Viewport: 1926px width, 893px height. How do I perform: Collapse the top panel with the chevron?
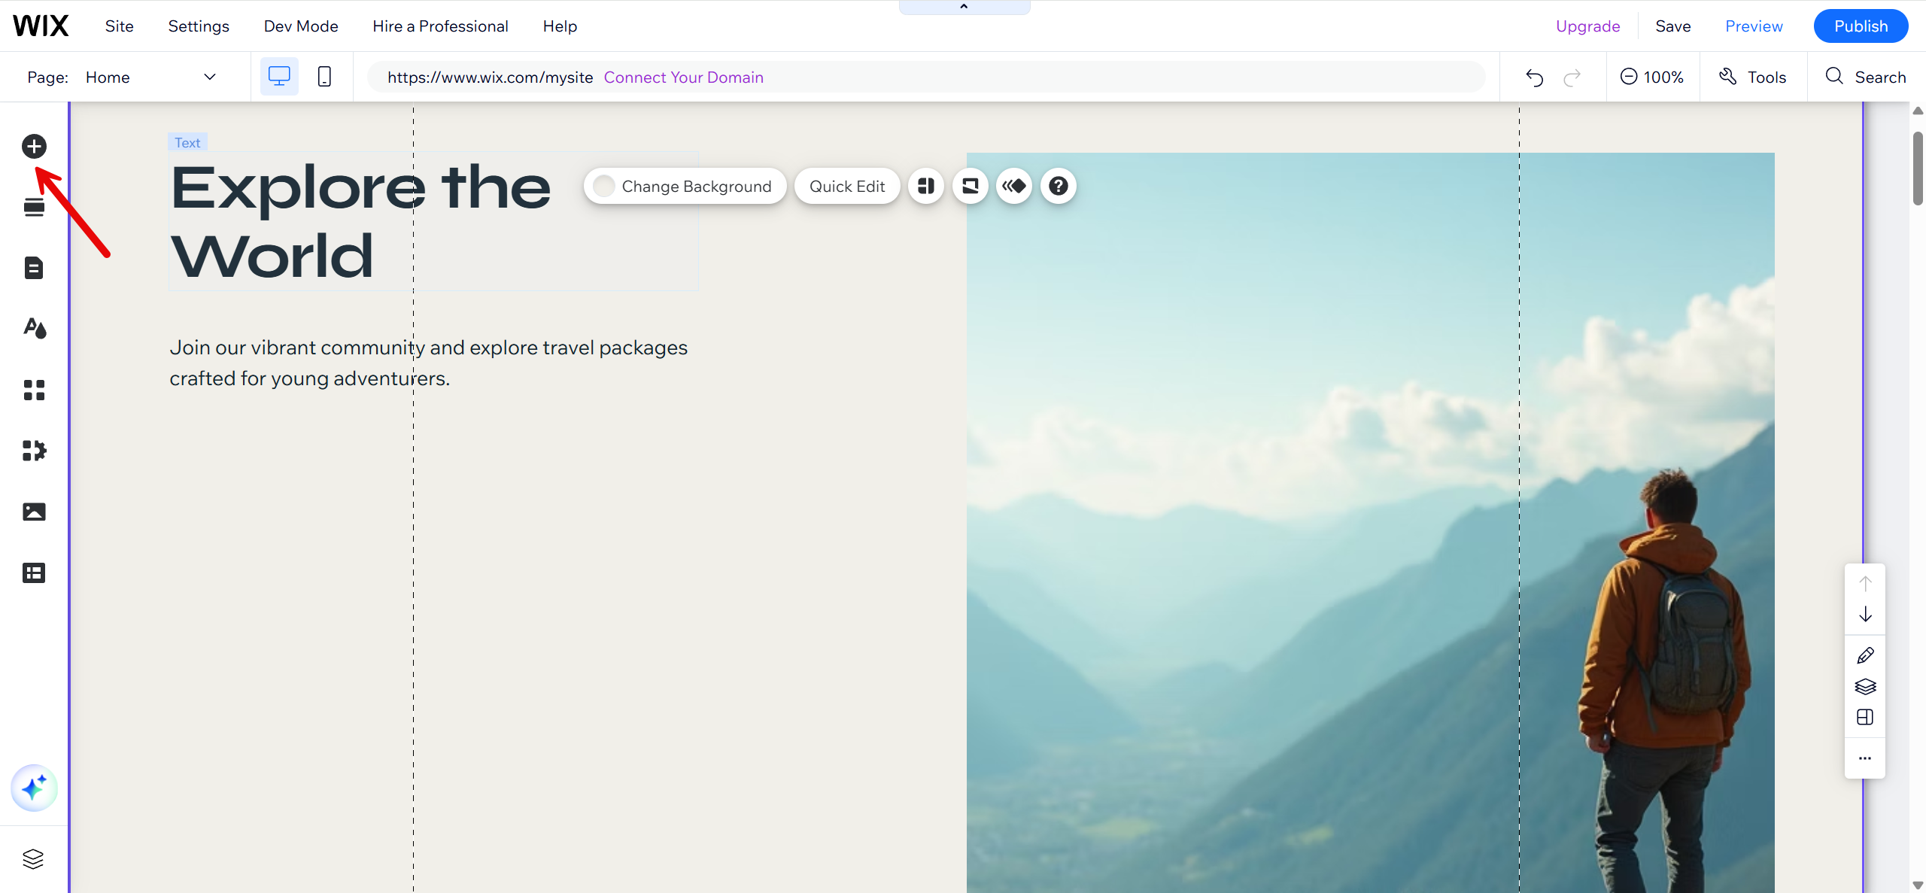click(x=964, y=6)
